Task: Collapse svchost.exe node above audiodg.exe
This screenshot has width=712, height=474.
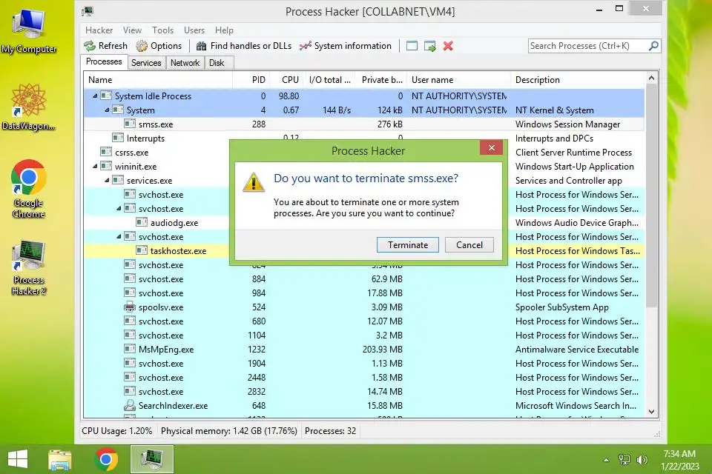Action: (119, 208)
